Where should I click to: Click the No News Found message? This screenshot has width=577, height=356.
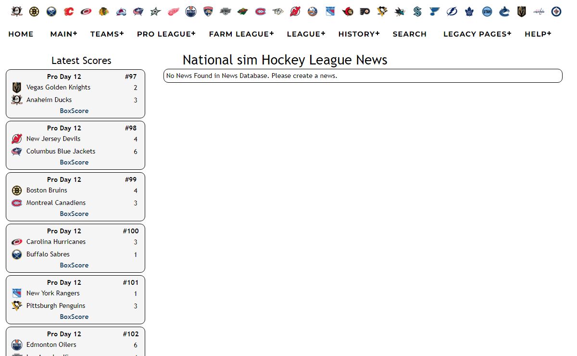[251, 76]
